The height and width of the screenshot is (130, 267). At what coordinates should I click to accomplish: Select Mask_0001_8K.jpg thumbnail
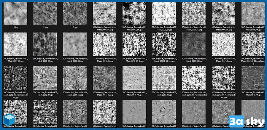pyautogui.click(x=104, y=13)
